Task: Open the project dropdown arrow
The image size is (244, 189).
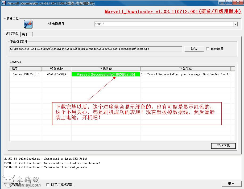Action: 235,24
